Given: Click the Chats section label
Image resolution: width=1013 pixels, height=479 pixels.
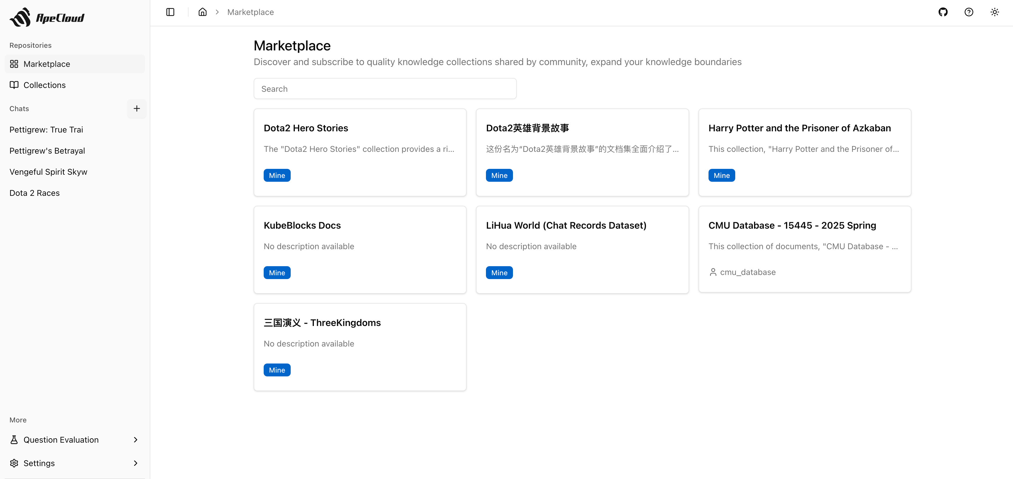Looking at the screenshot, I should [19, 109].
